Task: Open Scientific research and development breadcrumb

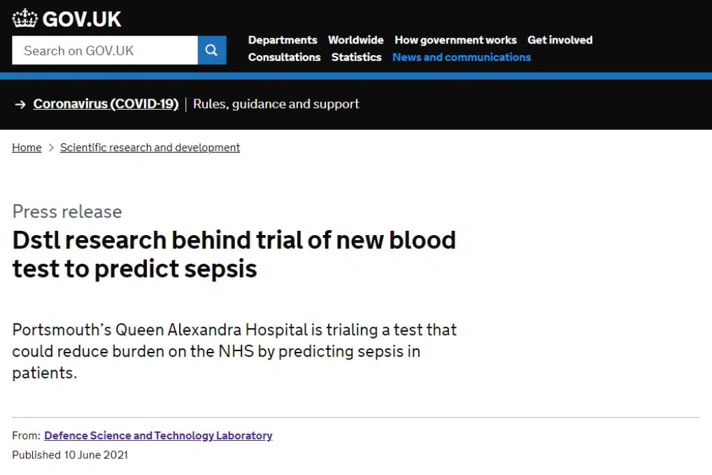Action: pos(150,148)
